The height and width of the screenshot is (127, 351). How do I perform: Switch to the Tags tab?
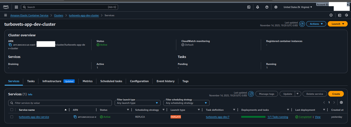pyautogui.click(x=186, y=81)
